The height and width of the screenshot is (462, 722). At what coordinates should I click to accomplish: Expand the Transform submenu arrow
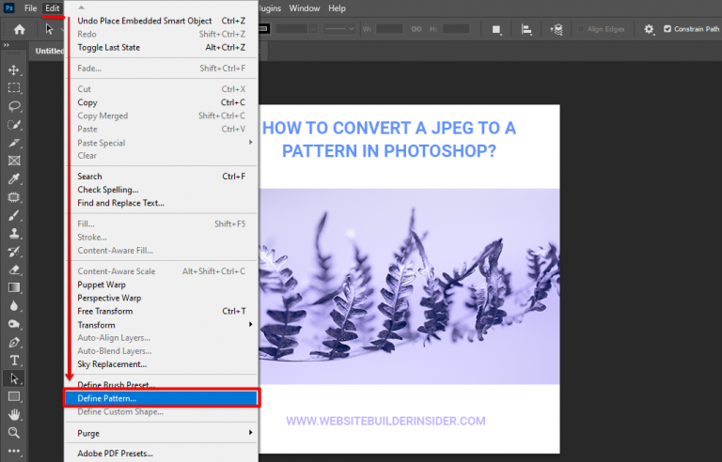(x=250, y=324)
